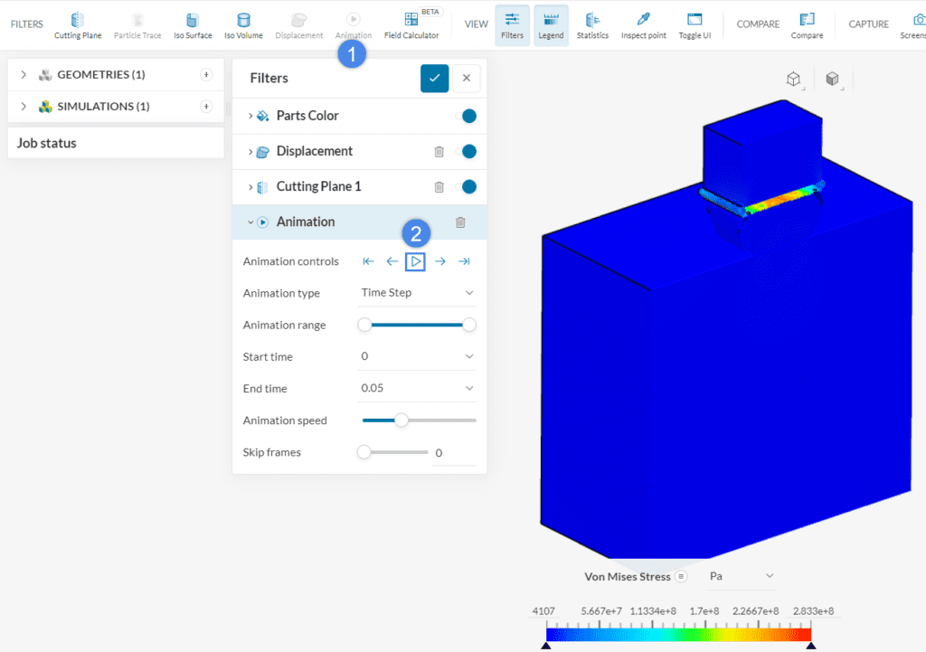Open the Animation type dropdown
This screenshot has height=652, width=926.
pyautogui.click(x=417, y=293)
